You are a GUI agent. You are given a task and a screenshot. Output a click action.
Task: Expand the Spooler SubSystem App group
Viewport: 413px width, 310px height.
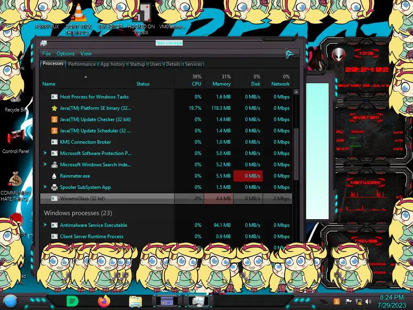pos(44,187)
